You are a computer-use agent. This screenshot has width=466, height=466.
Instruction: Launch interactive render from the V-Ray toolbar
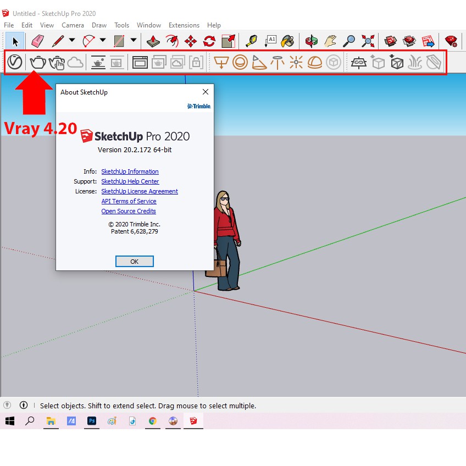(x=57, y=62)
